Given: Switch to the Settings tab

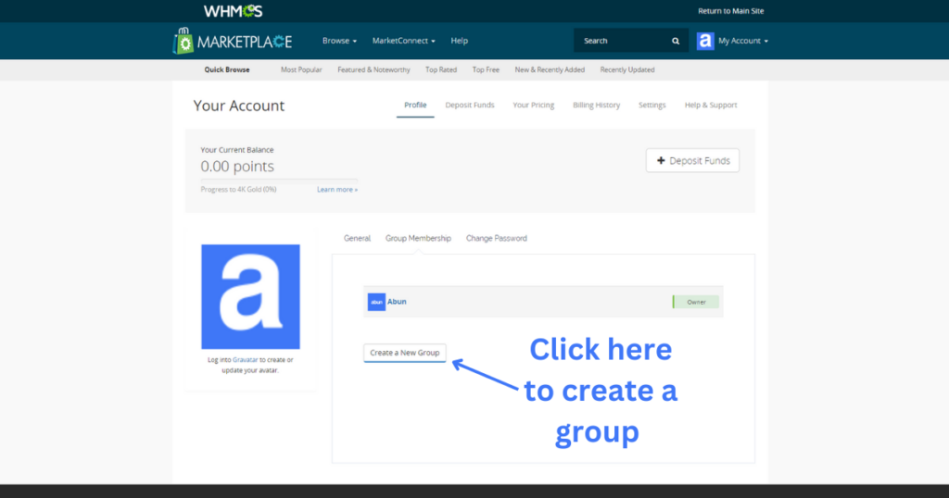Looking at the screenshot, I should 652,106.
